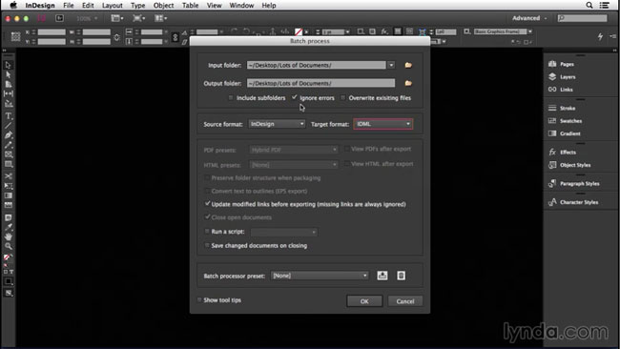This screenshot has height=349, width=620.
Task: Select the Zoom tool
Action: point(8,246)
